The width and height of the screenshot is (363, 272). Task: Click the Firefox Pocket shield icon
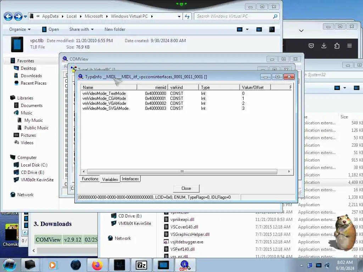coord(311,46)
